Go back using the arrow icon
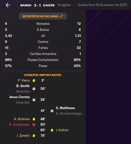This screenshot has width=131, height=144. 8,5
